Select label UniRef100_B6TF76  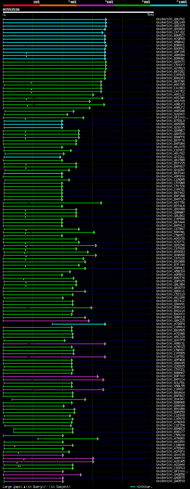tap(170, 140)
